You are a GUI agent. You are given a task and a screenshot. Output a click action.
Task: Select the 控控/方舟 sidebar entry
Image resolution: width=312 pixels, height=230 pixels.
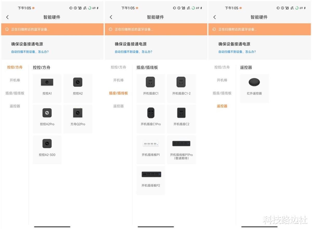[x=15, y=67]
